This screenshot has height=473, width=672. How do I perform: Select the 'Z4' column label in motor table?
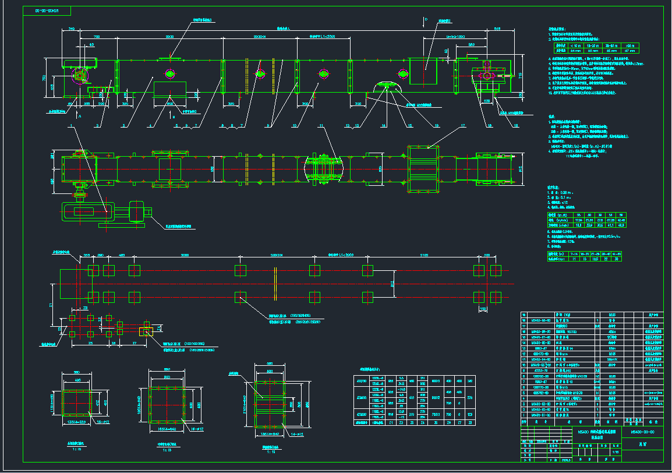pos(423,422)
